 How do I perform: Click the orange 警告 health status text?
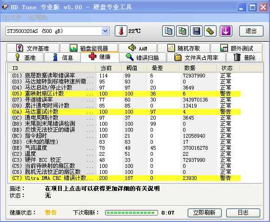pos(51,213)
